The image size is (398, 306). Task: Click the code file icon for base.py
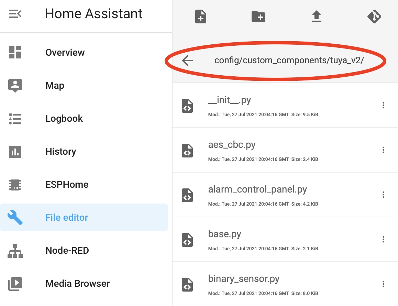187,240
